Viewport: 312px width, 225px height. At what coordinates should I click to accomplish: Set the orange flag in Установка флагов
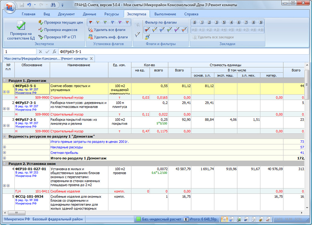127,22
